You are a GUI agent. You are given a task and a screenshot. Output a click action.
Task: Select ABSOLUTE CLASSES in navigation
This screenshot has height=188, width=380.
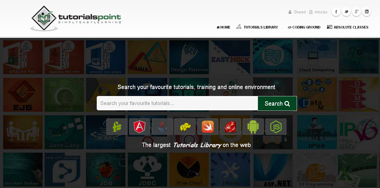pyautogui.click(x=348, y=27)
